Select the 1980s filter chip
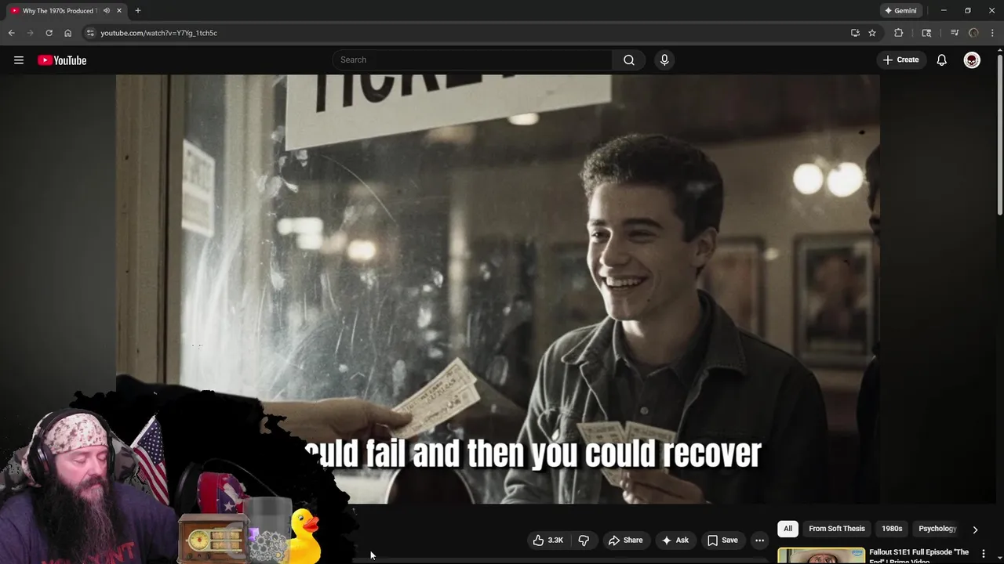The image size is (1004, 564). [892, 529]
